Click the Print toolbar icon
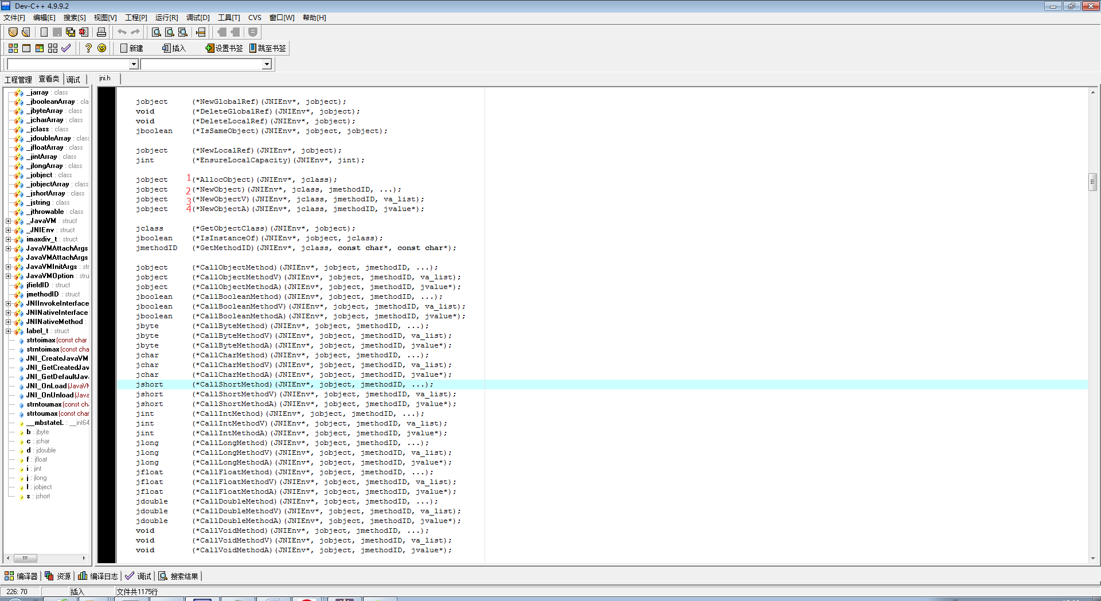Screen dimensions: 1101x601 101,32
